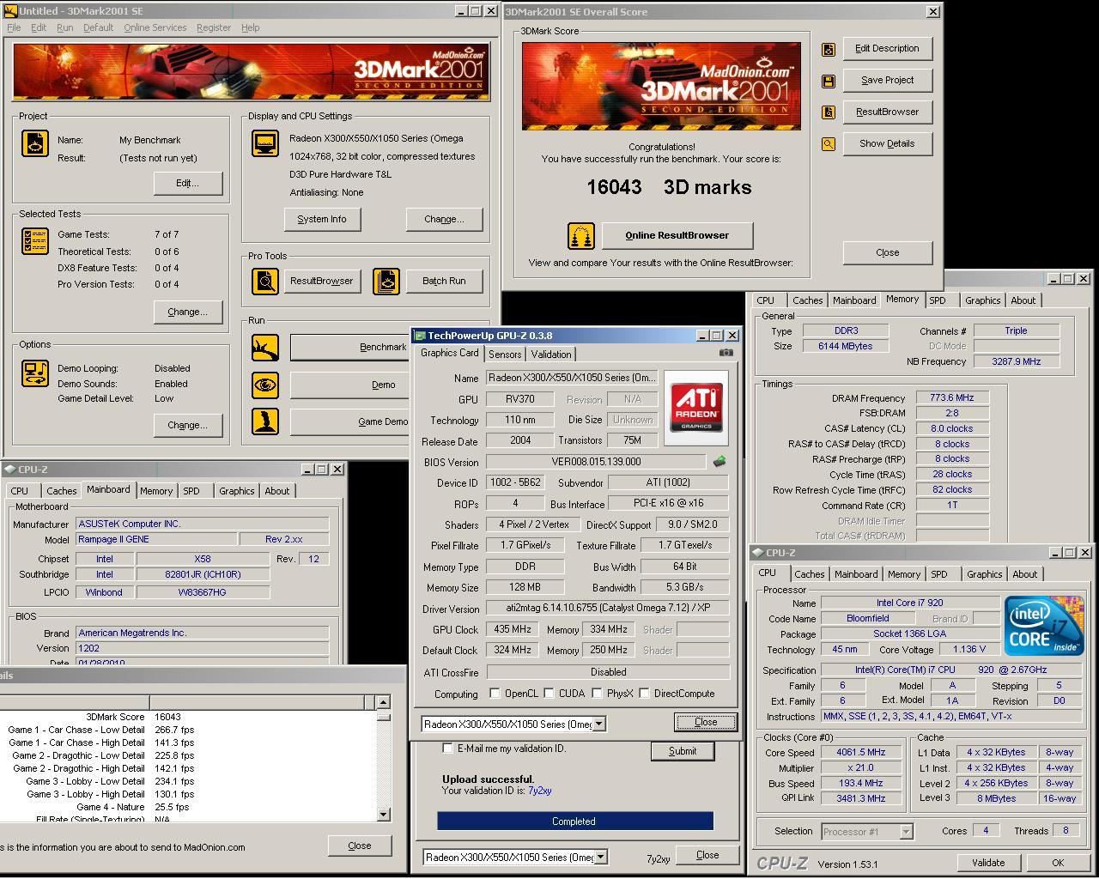
Task: Open the GPU selection dropdown in GPU-Z
Action: tap(599, 724)
